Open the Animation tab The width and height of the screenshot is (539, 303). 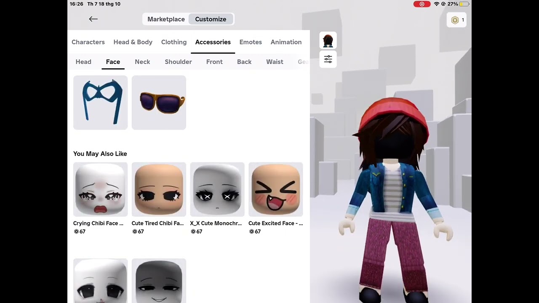pos(286,42)
